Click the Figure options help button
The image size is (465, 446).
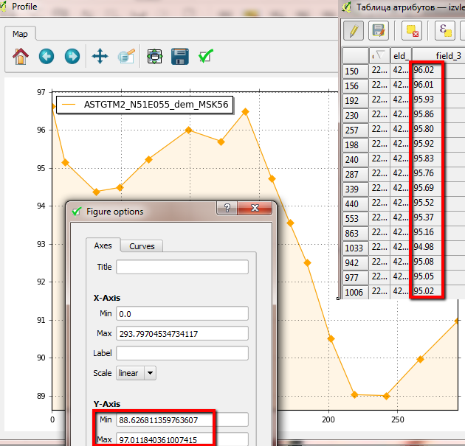(227, 209)
